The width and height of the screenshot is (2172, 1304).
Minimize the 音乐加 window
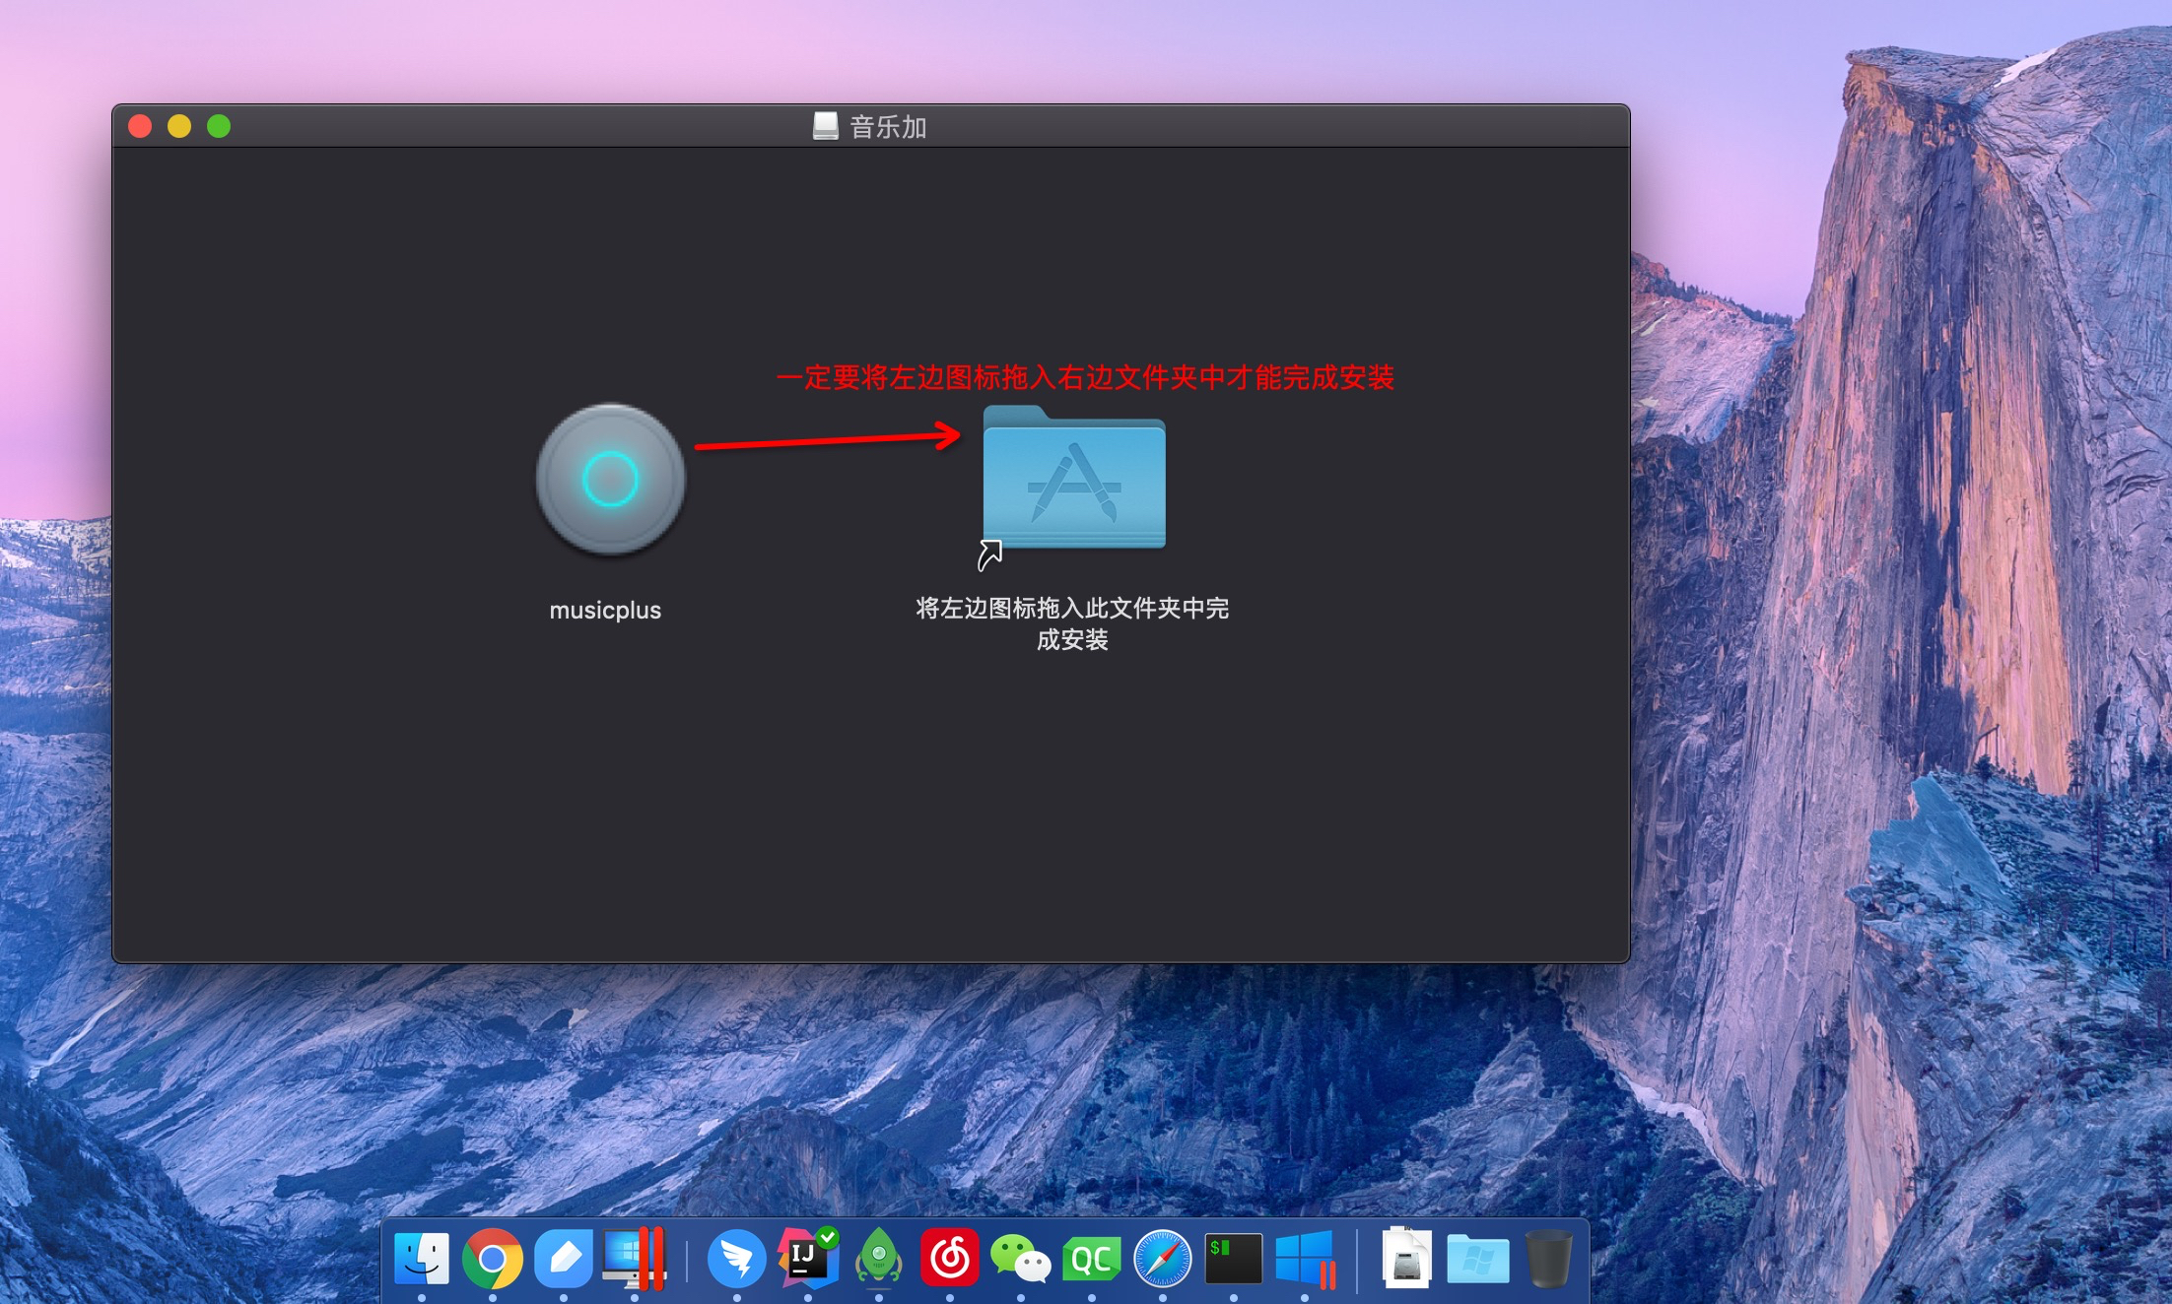179,126
